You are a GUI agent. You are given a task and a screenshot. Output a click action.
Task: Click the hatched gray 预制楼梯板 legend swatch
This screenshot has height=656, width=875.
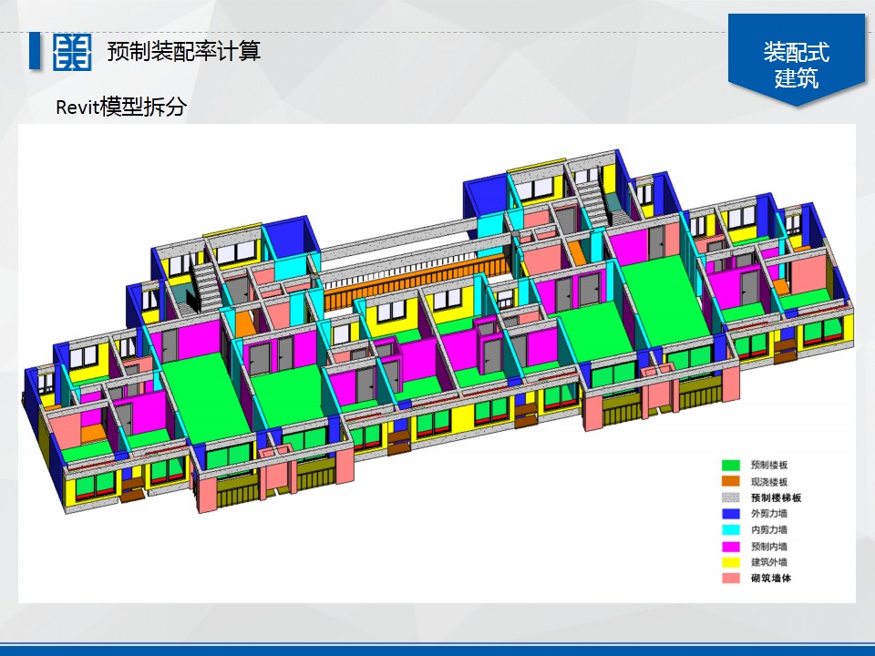pyautogui.click(x=730, y=497)
